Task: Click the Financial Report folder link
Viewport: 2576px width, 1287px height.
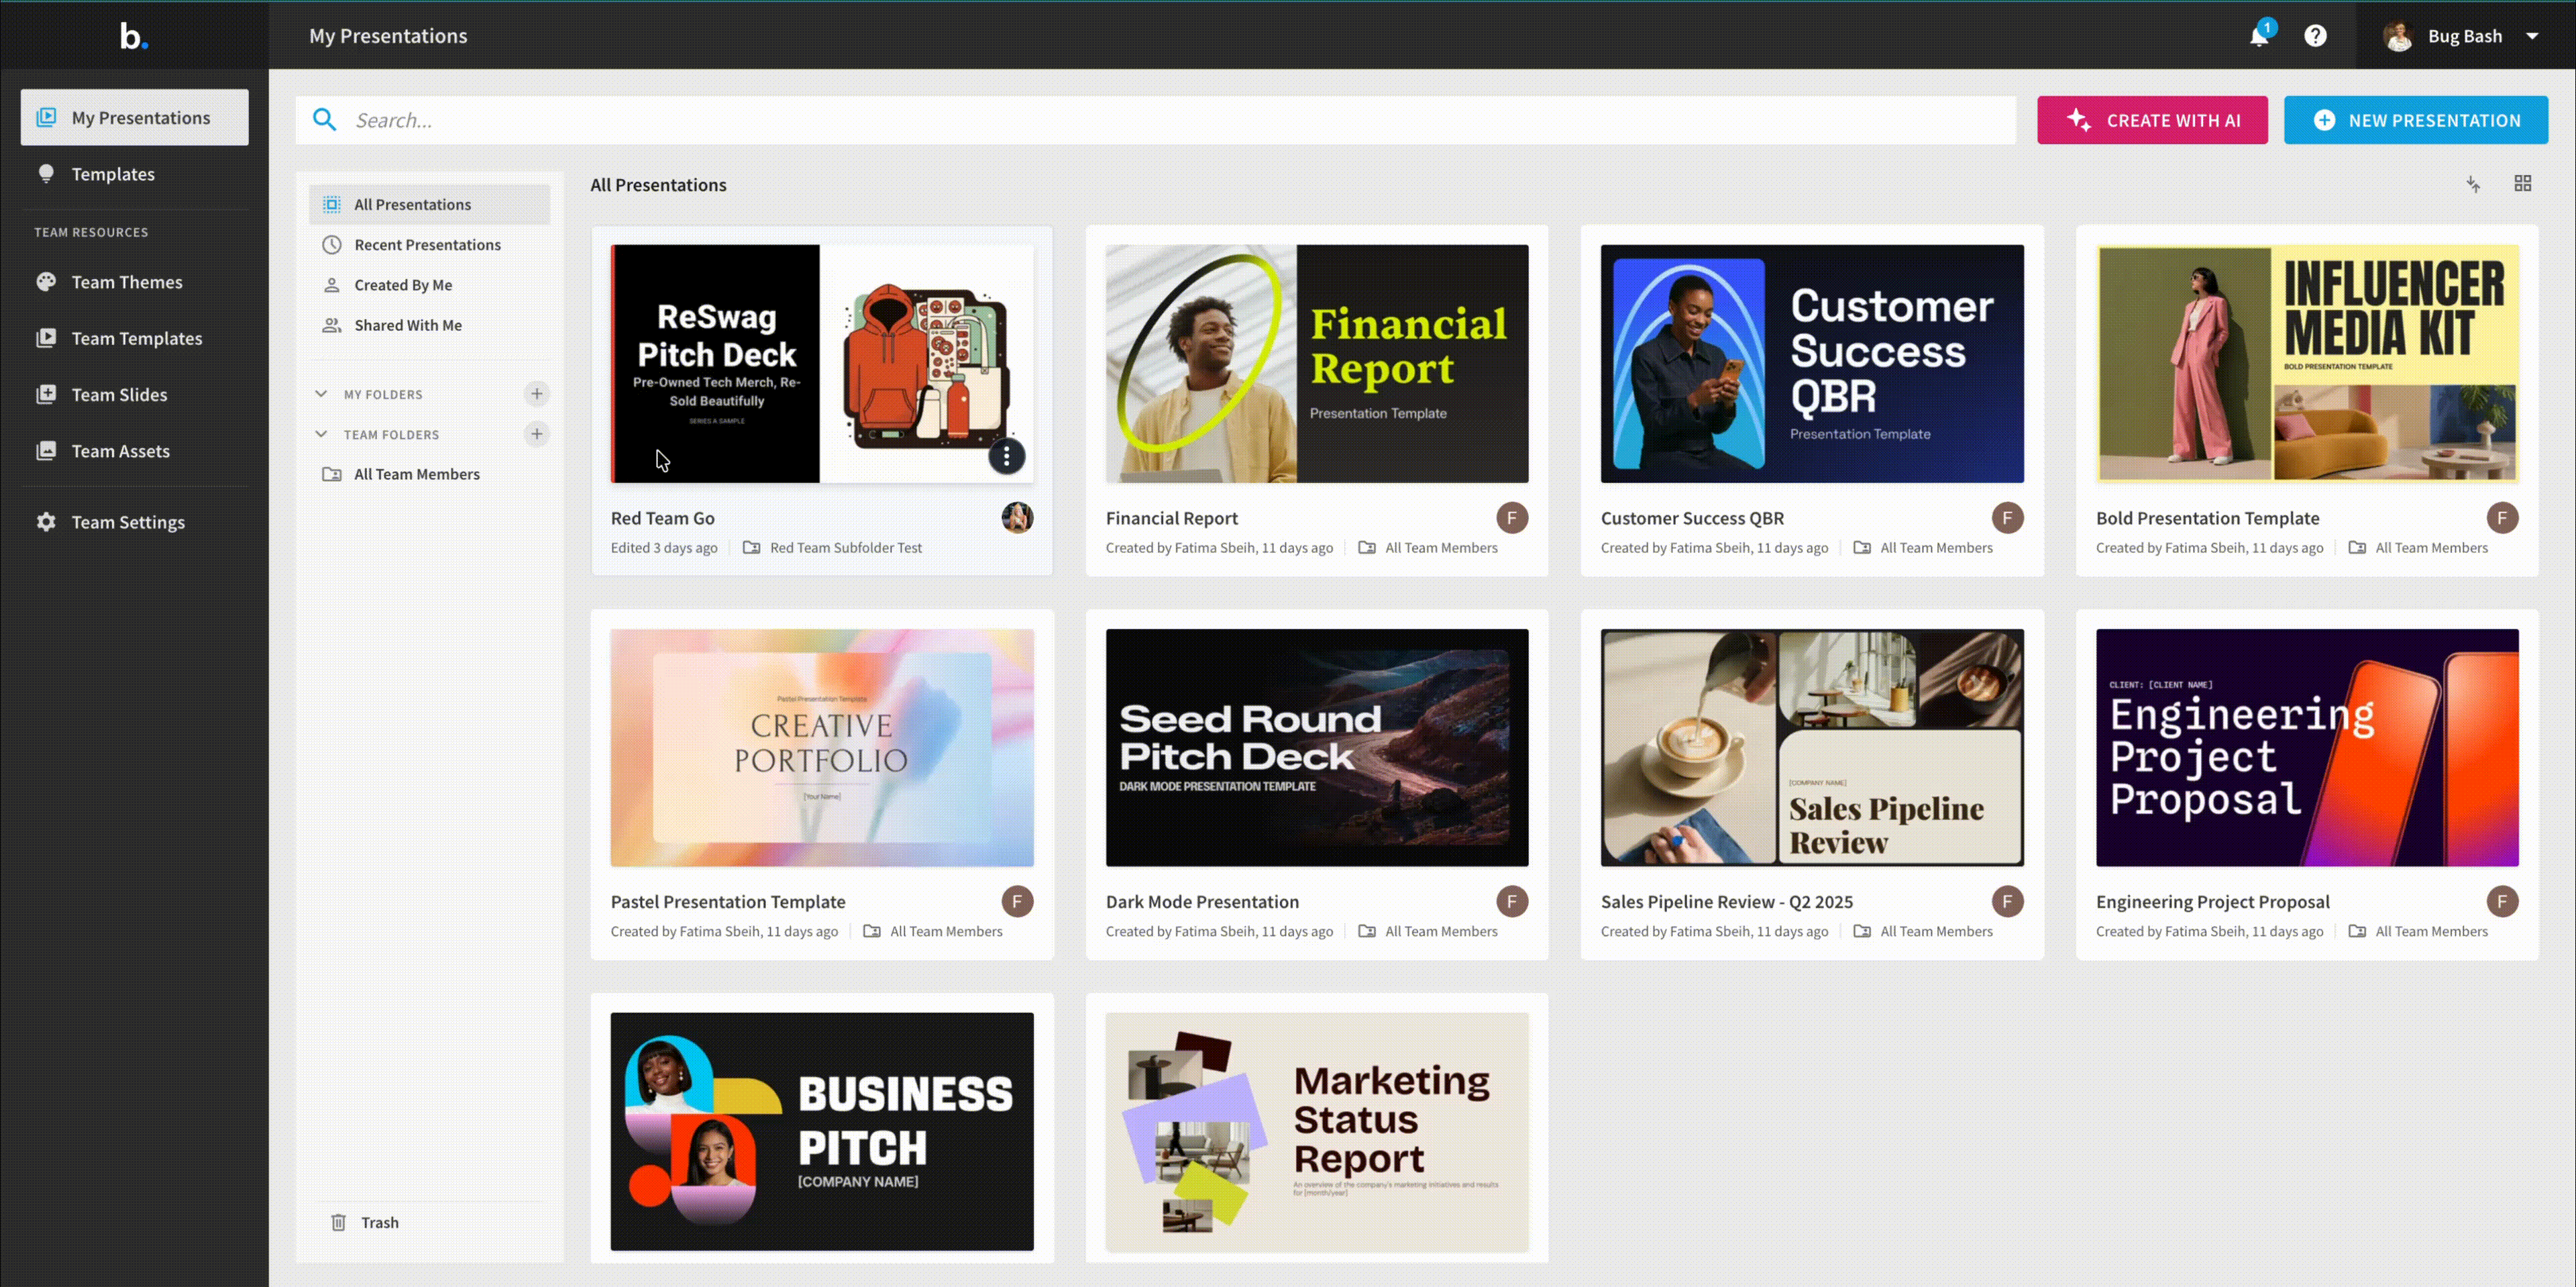Action: pyautogui.click(x=1428, y=548)
